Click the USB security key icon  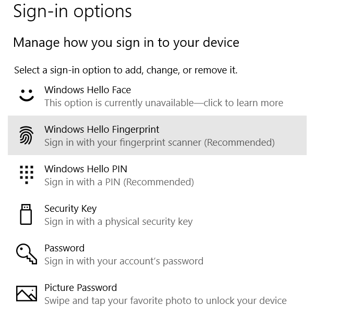click(26, 214)
